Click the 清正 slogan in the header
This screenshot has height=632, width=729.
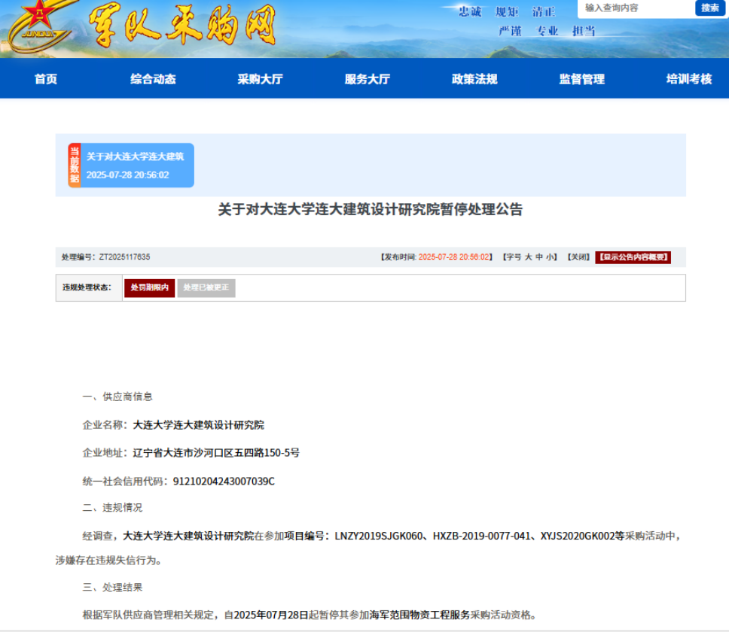[x=544, y=11]
